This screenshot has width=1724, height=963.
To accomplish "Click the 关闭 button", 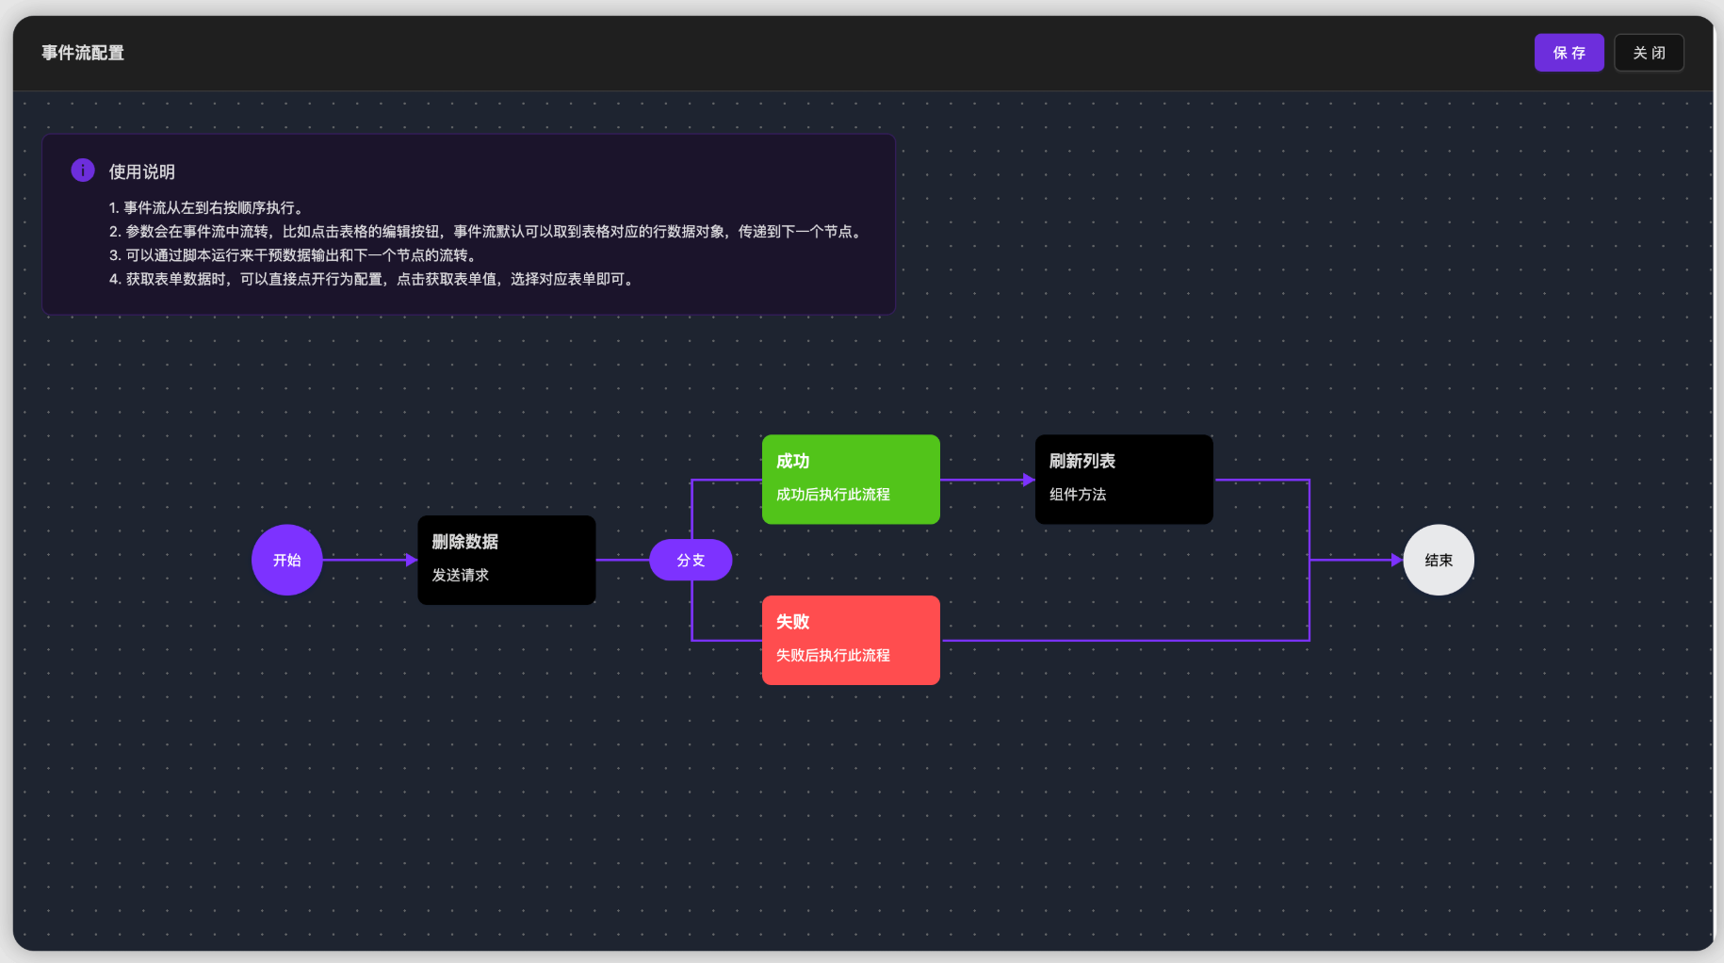I will [x=1649, y=53].
